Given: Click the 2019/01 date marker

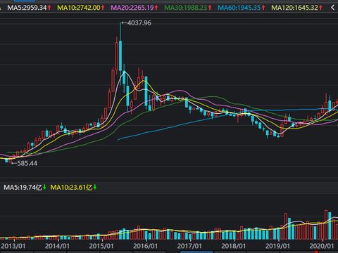Looking at the screenshot, I should [277, 246].
